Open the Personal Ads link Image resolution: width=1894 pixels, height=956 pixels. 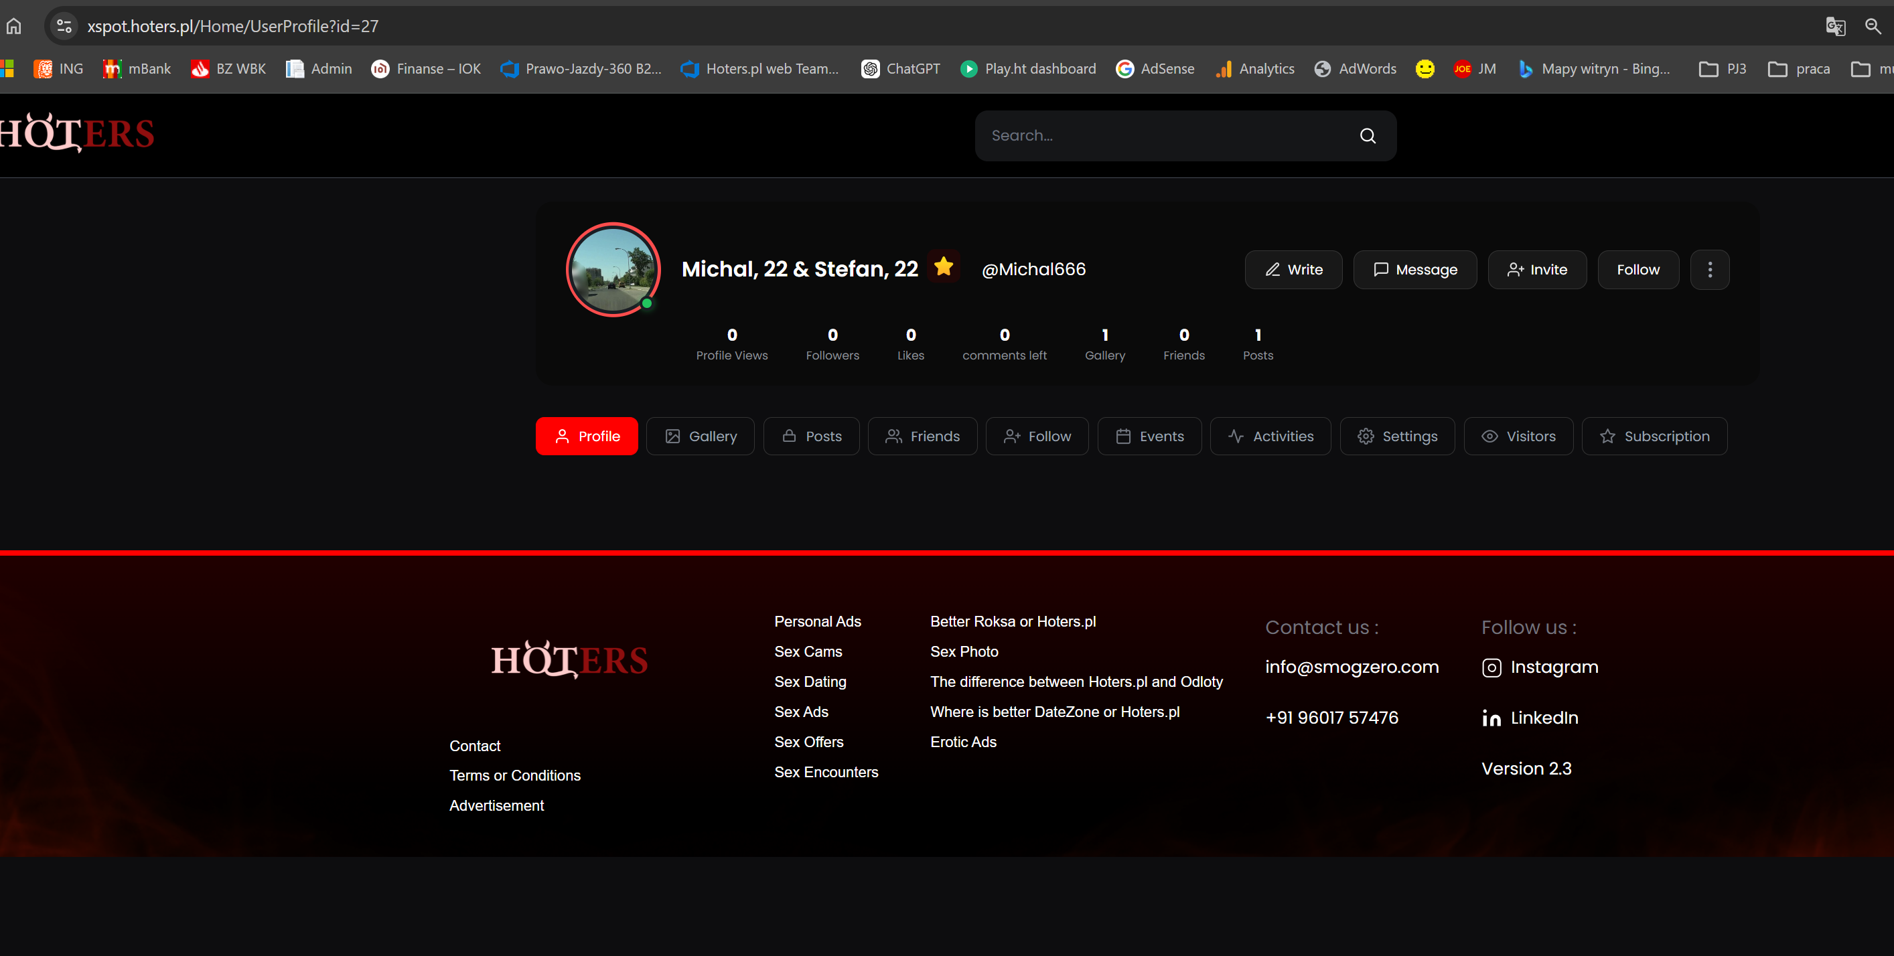pos(818,622)
